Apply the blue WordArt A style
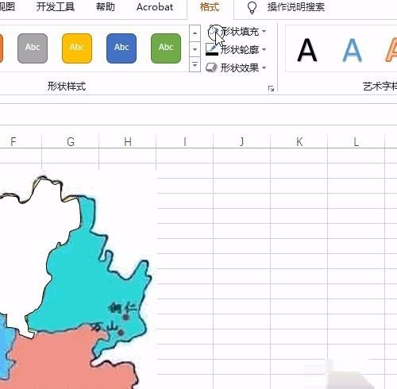Image resolution: width=397 pixels, height=389 pixels. click(x=352, y=50)
